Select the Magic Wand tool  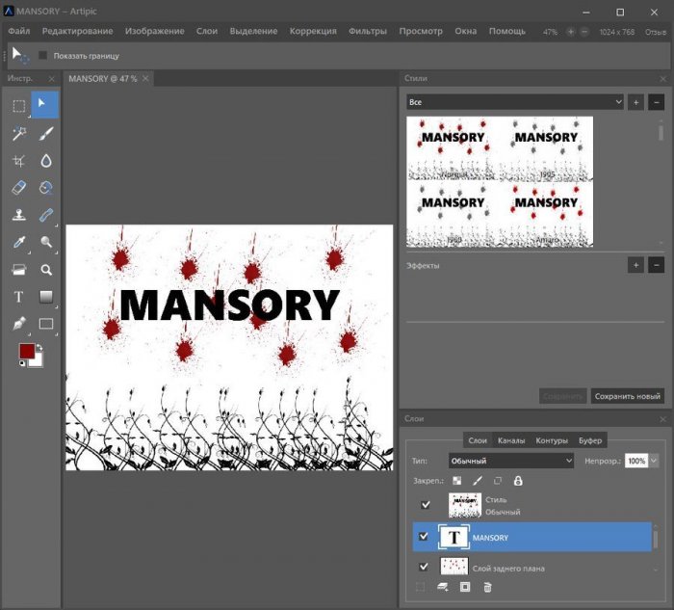(x=18, y=134)
